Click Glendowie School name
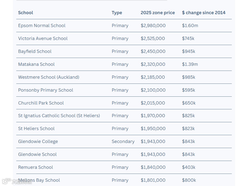 37,154
